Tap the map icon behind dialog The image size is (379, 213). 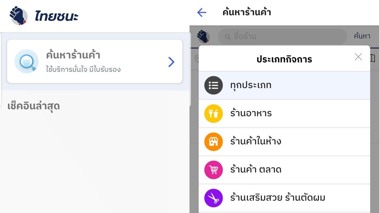pos(372,58)
